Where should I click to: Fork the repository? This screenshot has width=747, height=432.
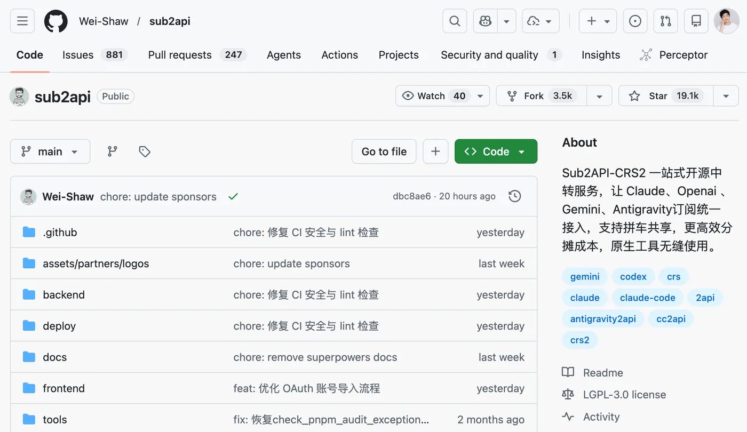542,96
